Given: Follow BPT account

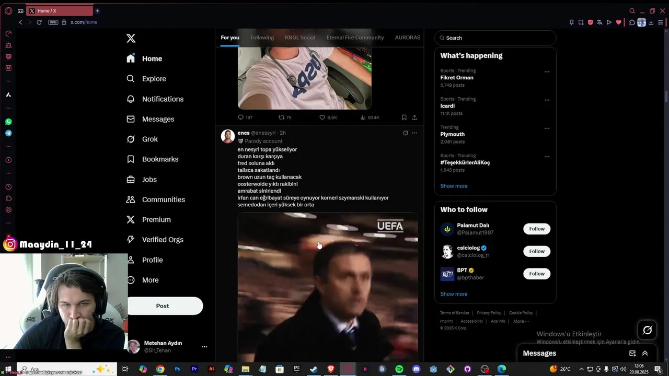Looking at the screenshot, I should (x=537, y=274).
